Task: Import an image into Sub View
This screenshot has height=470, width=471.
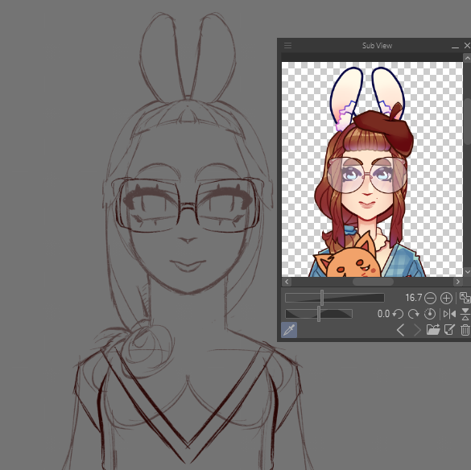Action: pos(433,330)
